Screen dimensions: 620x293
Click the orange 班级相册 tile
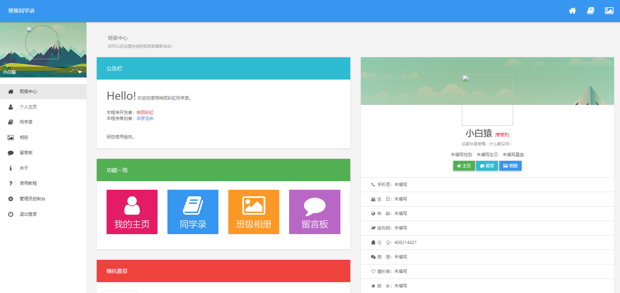point(254,212)
